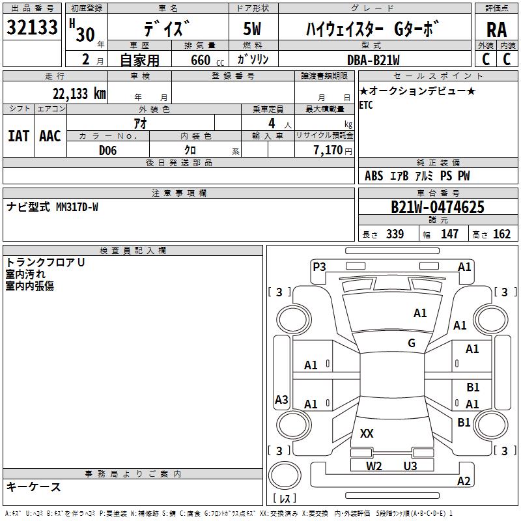Select キーケース office notice
Screen dimensions: 521x521
click(34, 486)
